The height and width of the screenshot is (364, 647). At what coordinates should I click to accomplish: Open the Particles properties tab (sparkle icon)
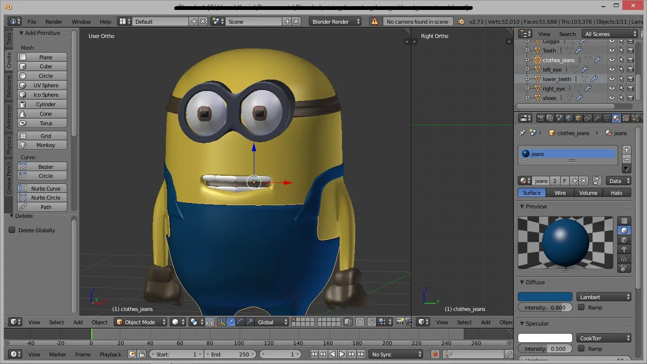[635, 118]
